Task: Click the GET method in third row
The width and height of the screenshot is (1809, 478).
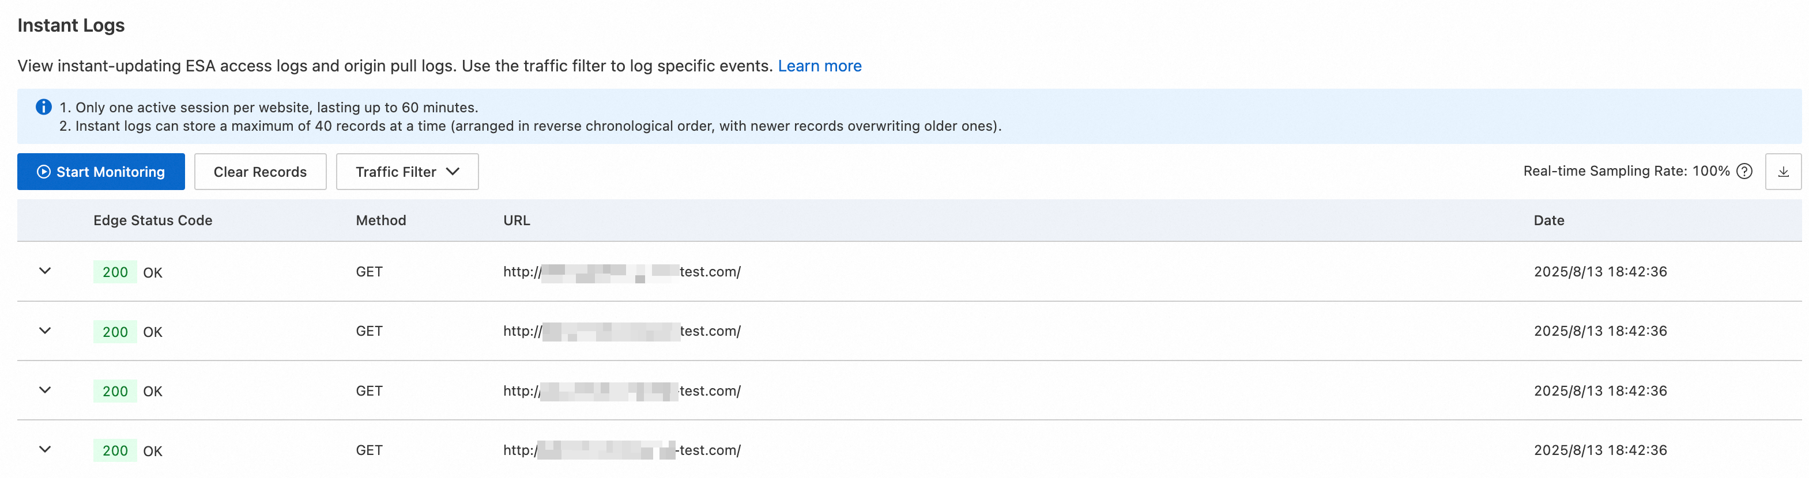Action: click(369, 391)
